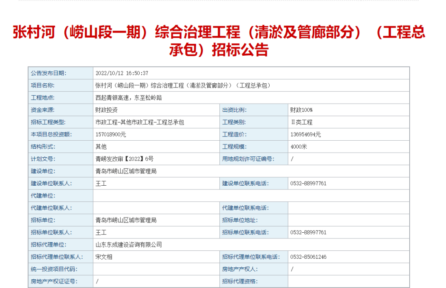Click the 项目名称 label cell
This screenshot has width=446, height=288.
point(61,85)
